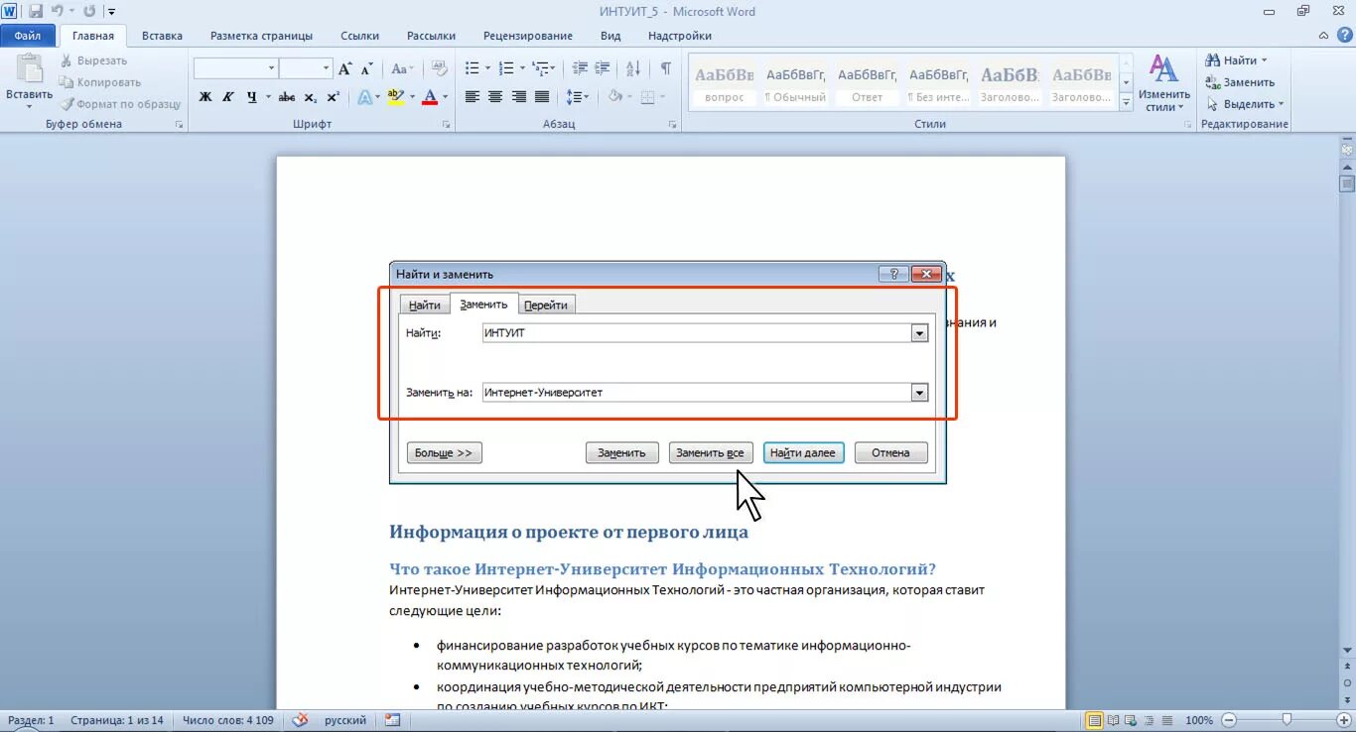The image size is (1356, 732).
Task: Open the Изменить стили dropdown
Action: (1163, 82)
